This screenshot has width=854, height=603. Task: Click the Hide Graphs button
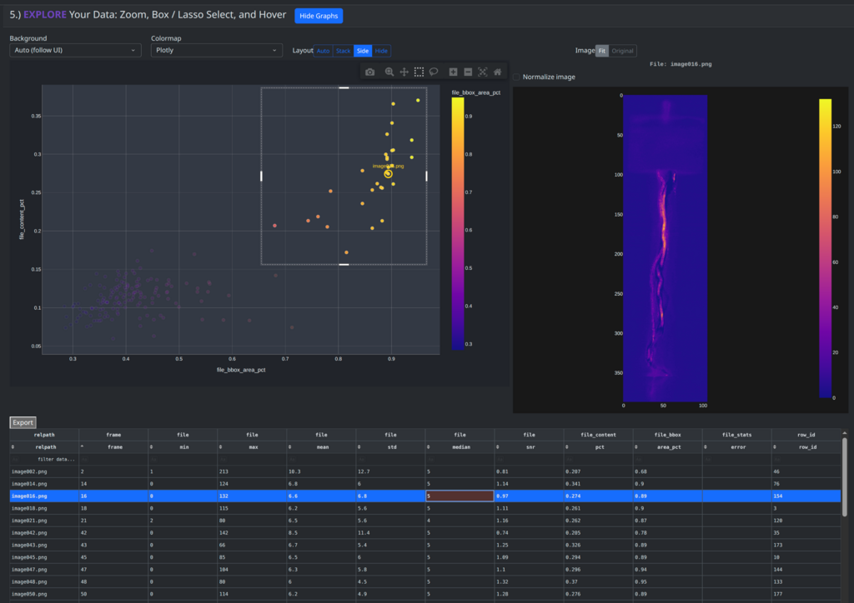pyautogui.click(x=319, y=16)
